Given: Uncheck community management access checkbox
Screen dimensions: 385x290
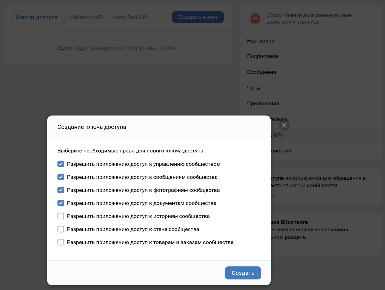Looking at the screenshot, I should [61, 164].
